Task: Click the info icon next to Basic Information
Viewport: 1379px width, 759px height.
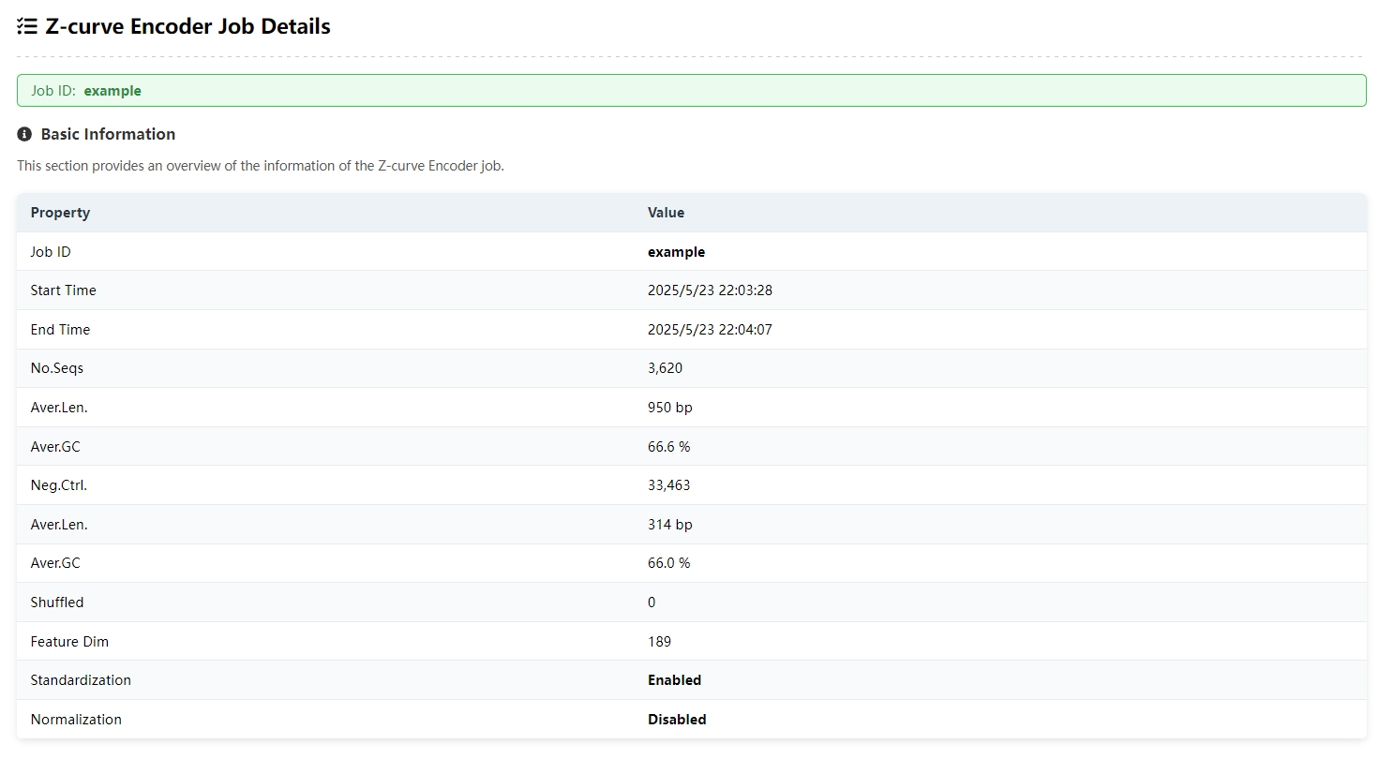Action: click(24, 134)
